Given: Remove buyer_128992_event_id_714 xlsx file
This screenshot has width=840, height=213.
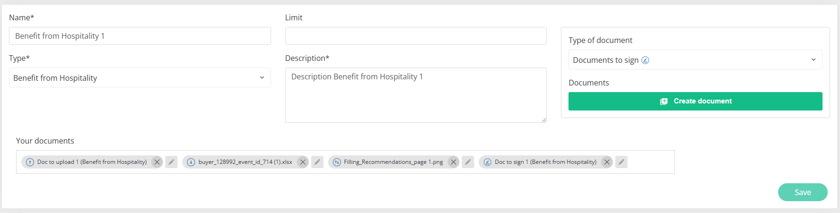Looking at the screenshot, I should (303, 162).
